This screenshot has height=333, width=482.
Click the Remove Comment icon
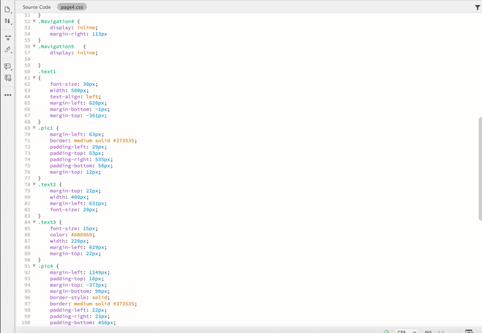[x=7, y=78]
